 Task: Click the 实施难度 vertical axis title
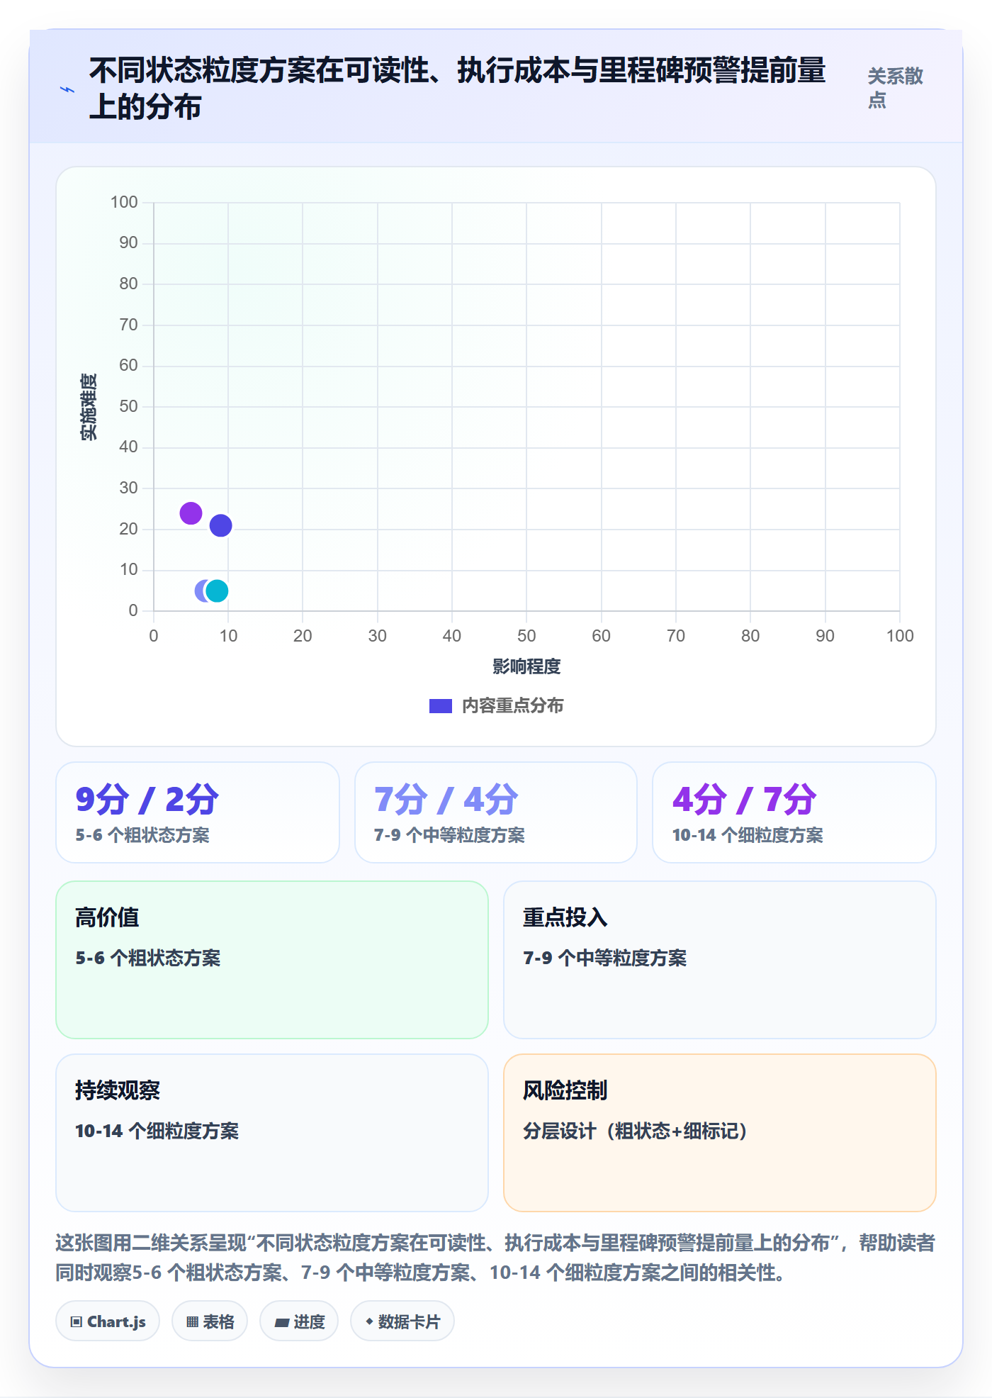[89, 407]
